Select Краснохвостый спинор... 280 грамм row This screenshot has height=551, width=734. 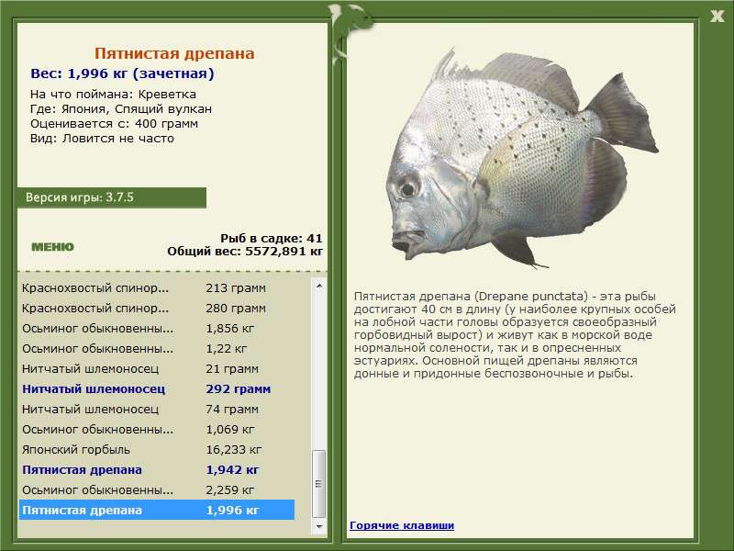tap(157, 308)
